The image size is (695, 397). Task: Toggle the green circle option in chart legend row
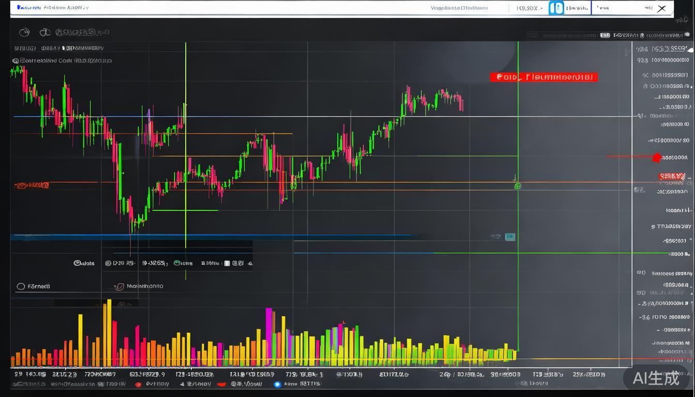177,263
